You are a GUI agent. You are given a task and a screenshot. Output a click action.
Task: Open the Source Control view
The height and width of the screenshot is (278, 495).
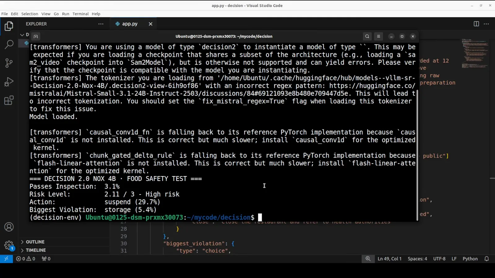(9, 63)
